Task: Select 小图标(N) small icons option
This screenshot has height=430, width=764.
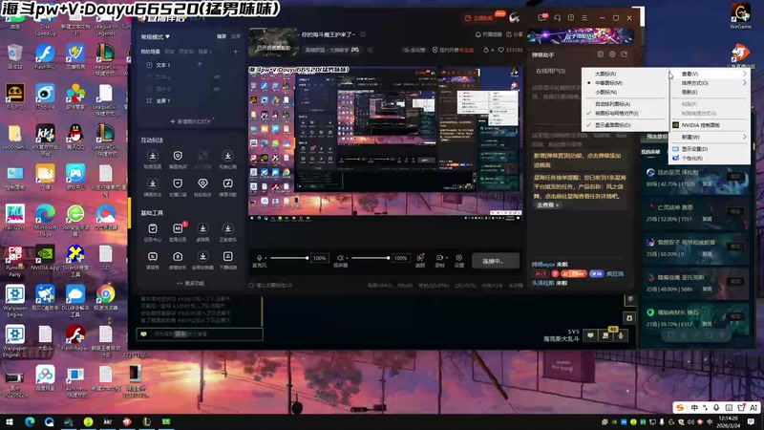Action: click(x=625, y=92)
